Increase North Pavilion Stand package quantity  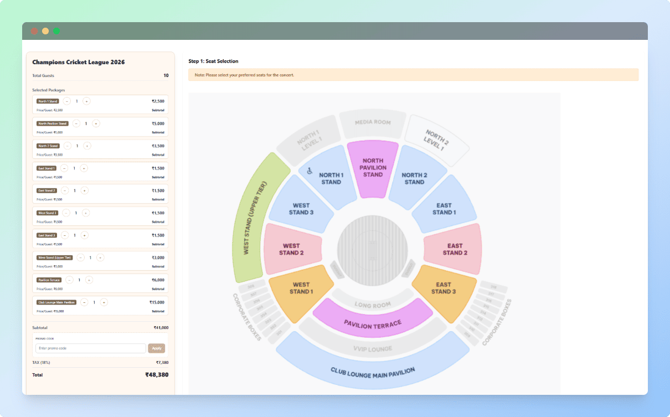(x=96, y=123)
